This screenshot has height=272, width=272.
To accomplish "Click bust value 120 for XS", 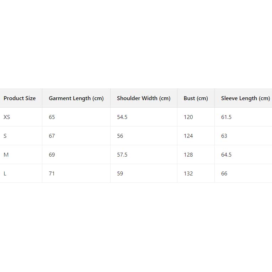I will (x=188, y=117).
